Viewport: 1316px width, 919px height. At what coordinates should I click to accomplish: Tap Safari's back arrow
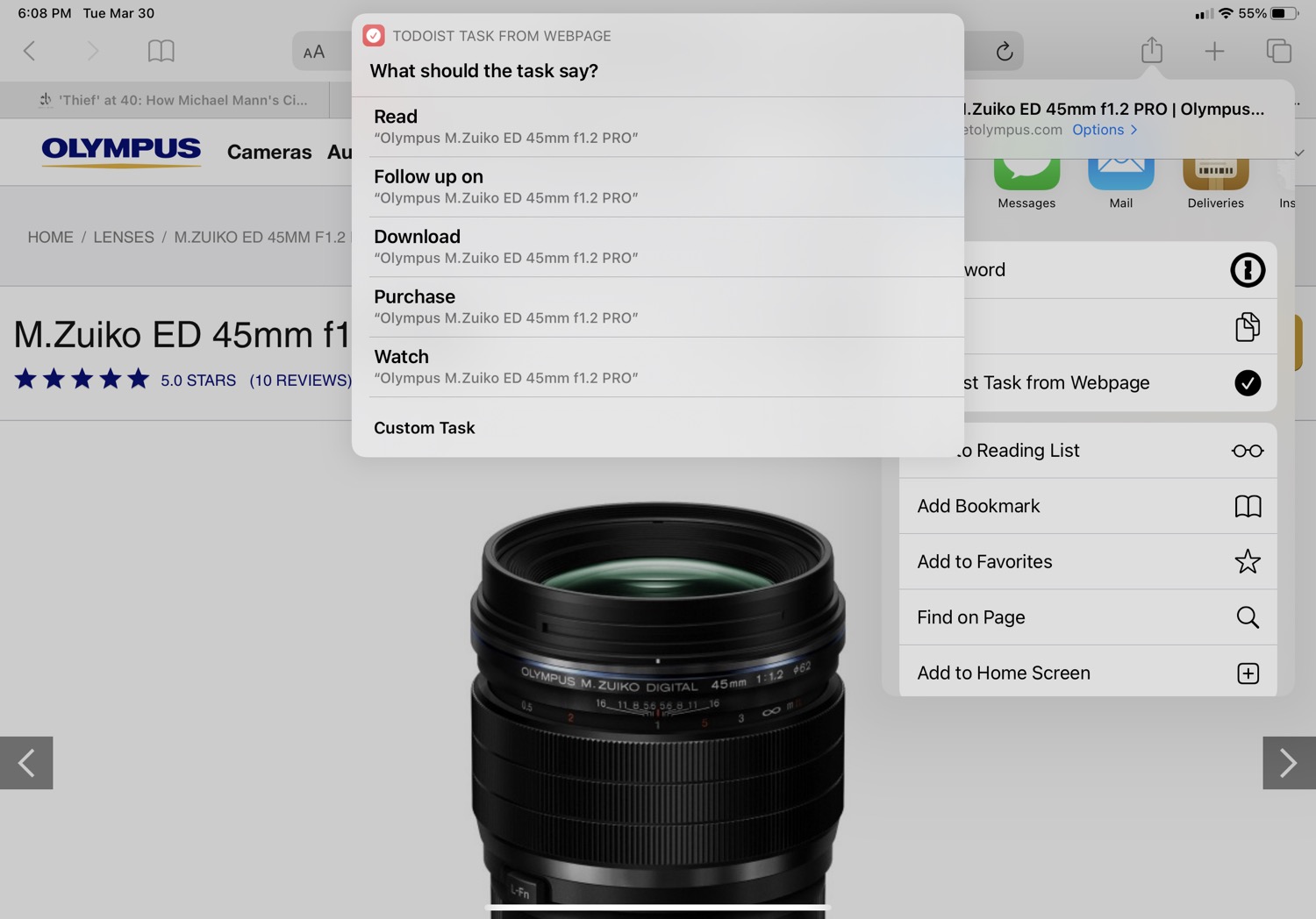pos(29,51)
